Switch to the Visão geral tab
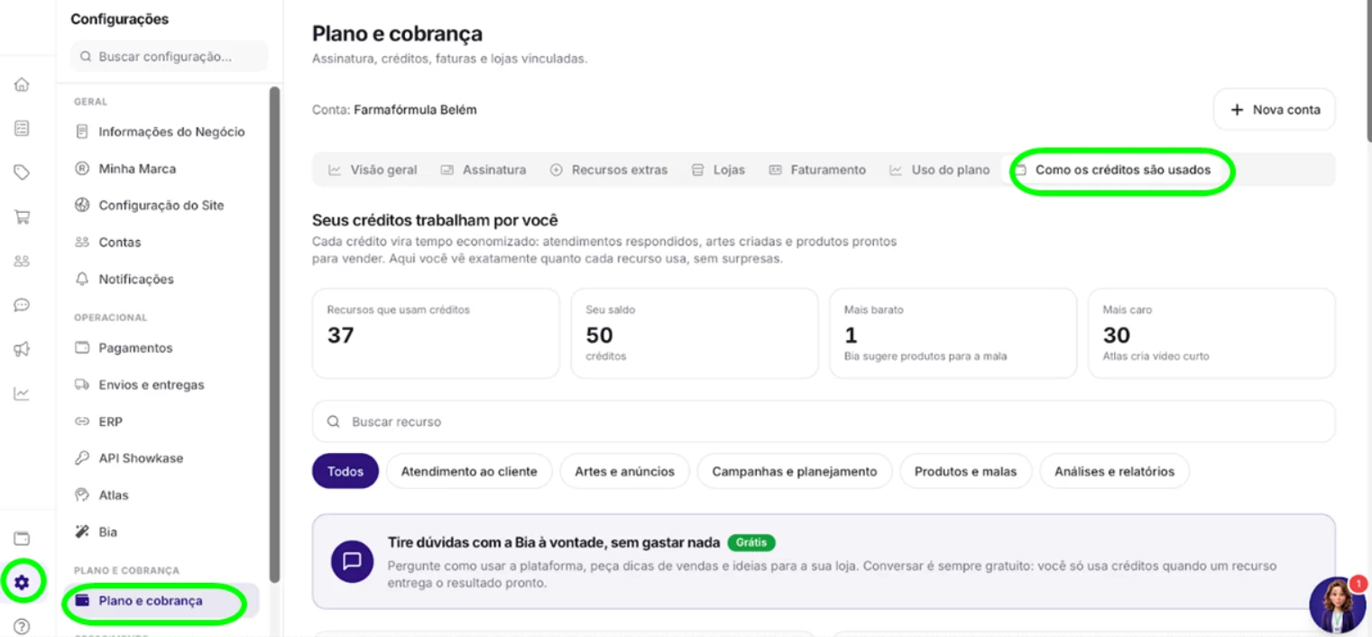The image size is (1372, 637). click(373, 170)
